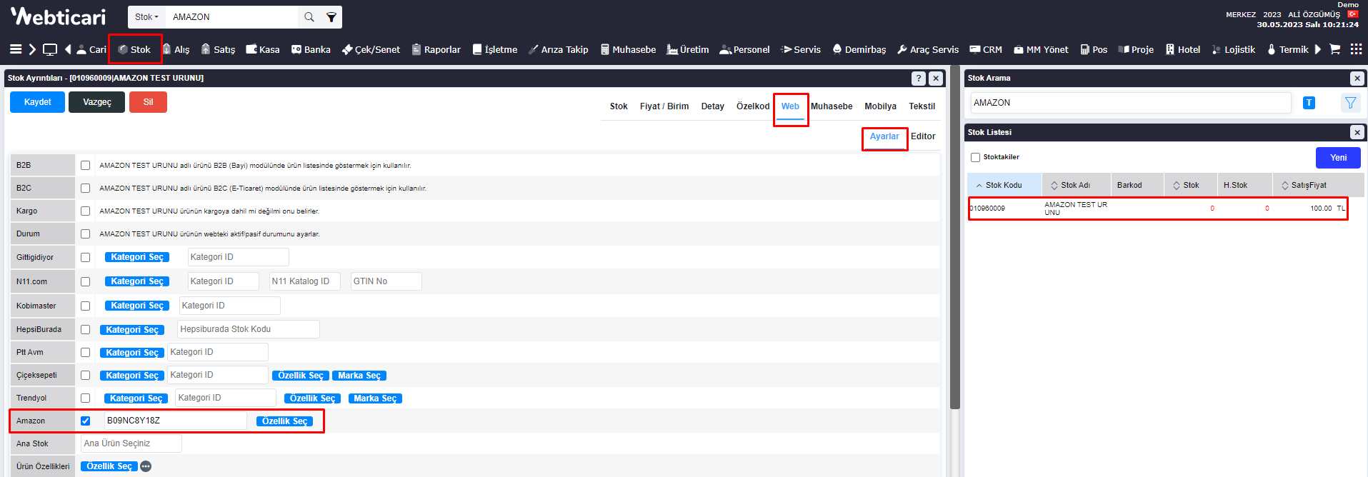This screenshot has width=1368, height=477.
Task: Switch to the Özelkod tab
Action: pyautogui.click(x=753, y=106)
